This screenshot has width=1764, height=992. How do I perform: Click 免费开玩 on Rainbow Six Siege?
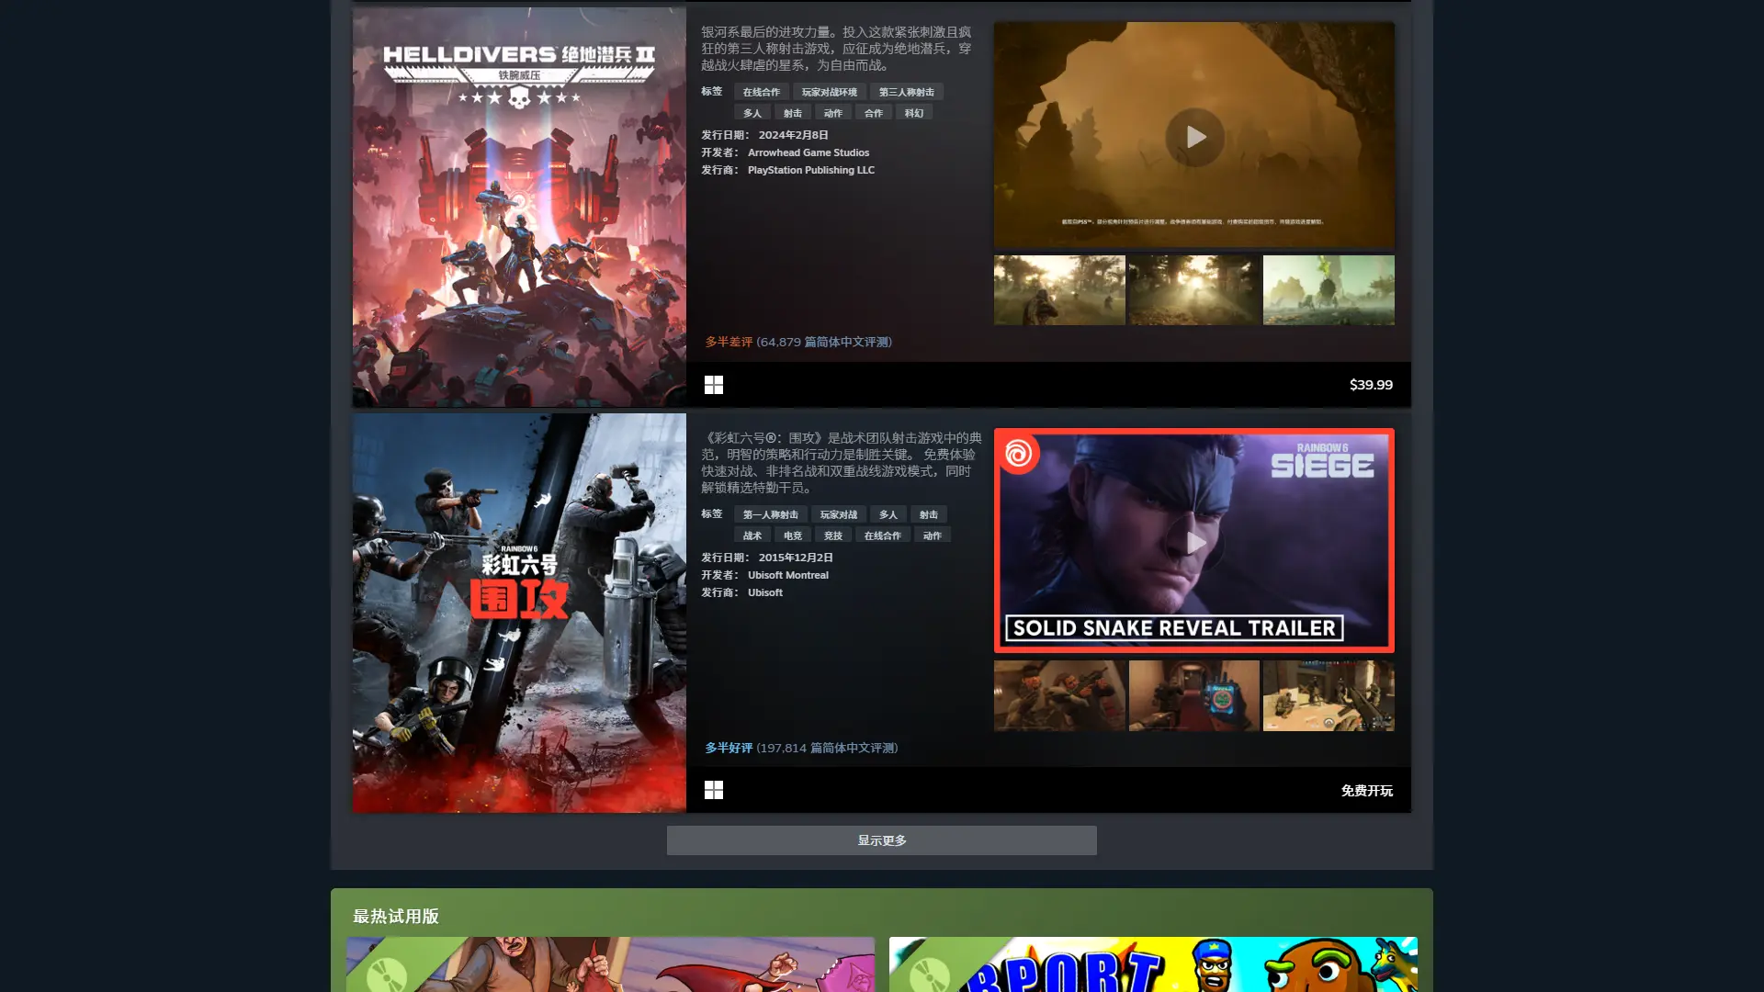click(x=1366, y=790)
